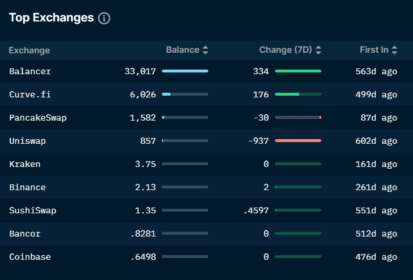Click Balancer's blue balance bar
Image resolution: width=413 pixels, height=280 pixels.
click(x=184, y=71)
